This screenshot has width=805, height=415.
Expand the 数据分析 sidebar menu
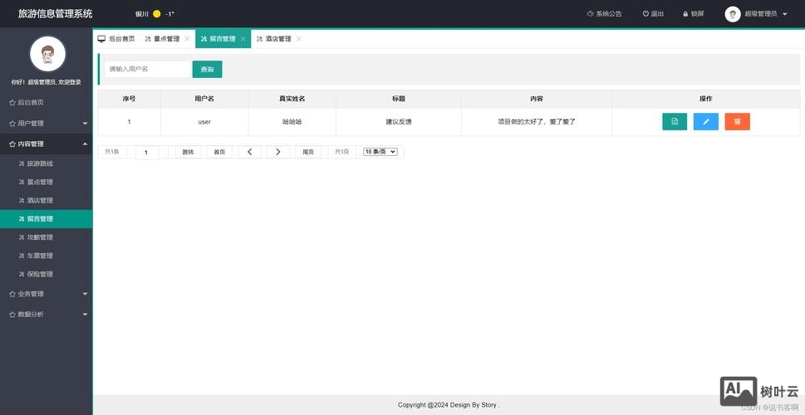pyautogui.click(x=47, y=314)
